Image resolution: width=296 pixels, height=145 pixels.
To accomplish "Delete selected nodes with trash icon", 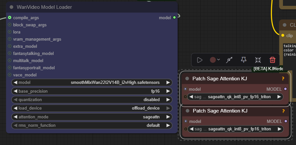I will click(x=272, y=60).
